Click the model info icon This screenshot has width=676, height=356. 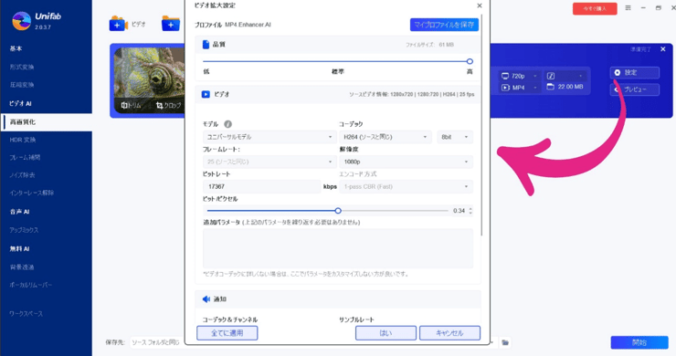point(227,124)
